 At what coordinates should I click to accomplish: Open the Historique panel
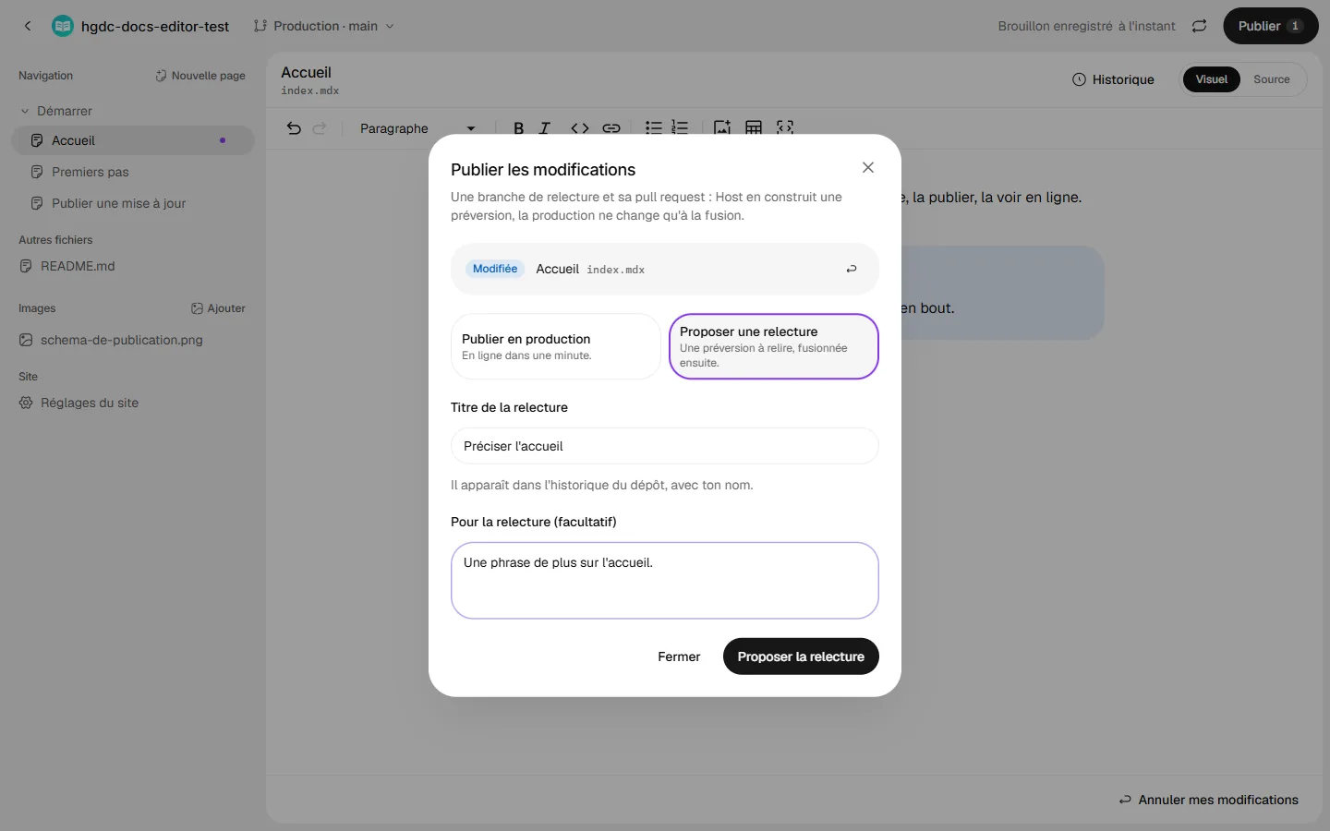tap(1113, 79)
